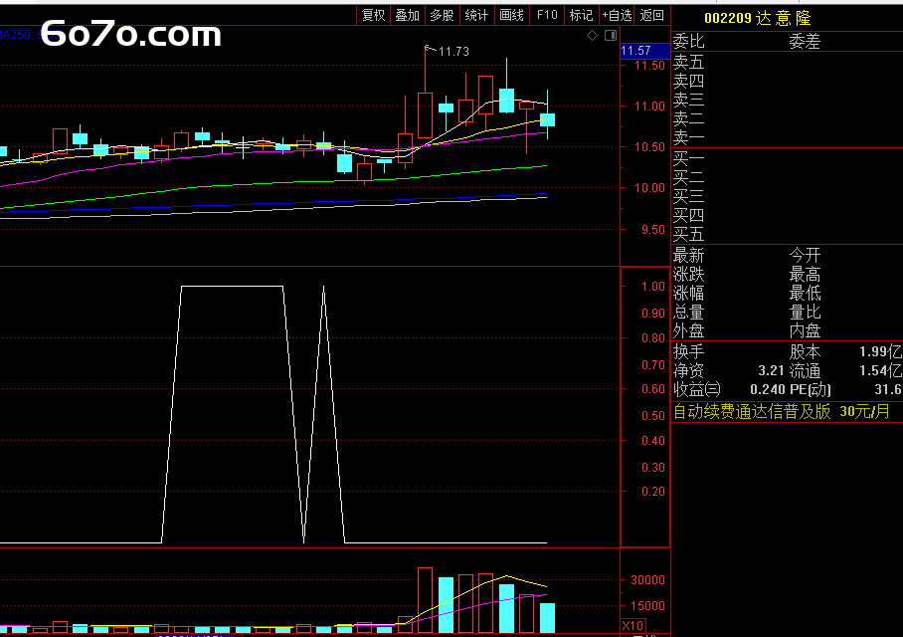903x637 pixels.
Task: Open F10 company information
Action: [x=547, y=16]
